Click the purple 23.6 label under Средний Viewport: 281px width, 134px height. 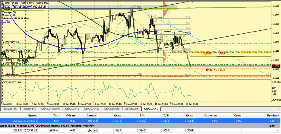[8, 21]
